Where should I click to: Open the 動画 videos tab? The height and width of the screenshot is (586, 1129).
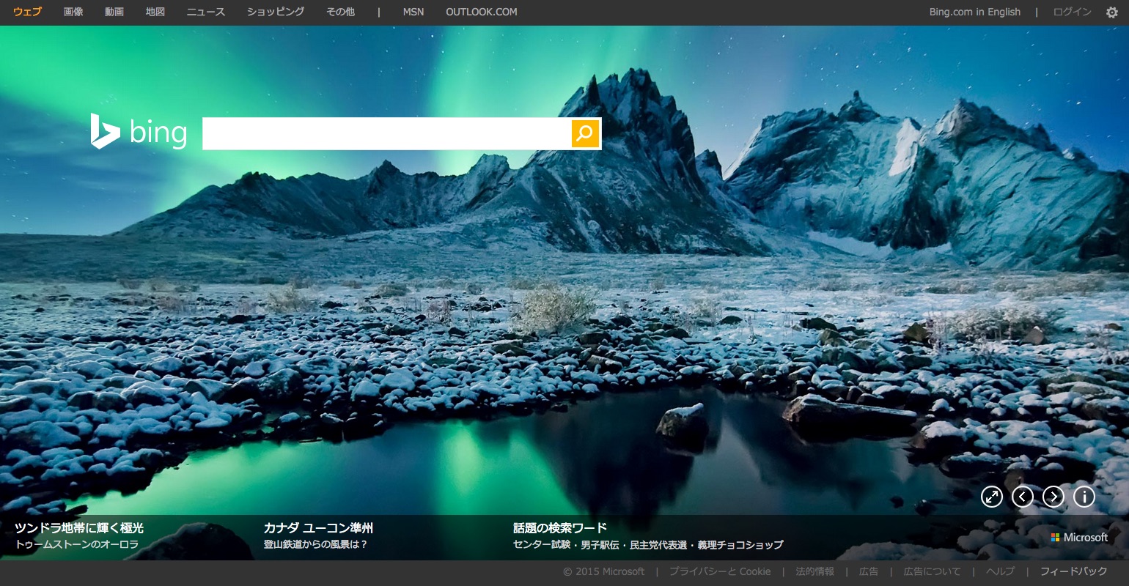[114, 12]
